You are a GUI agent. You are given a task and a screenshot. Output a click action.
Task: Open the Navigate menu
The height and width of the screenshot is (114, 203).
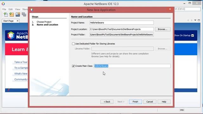coord(25,9)
